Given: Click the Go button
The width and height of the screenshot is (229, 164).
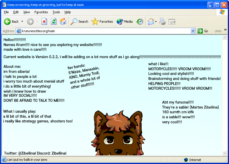Looking at the screenshot, I should click(203, 31).
